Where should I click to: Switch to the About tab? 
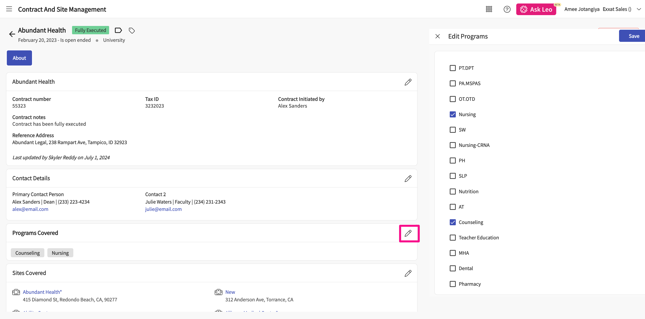point(19,58)
